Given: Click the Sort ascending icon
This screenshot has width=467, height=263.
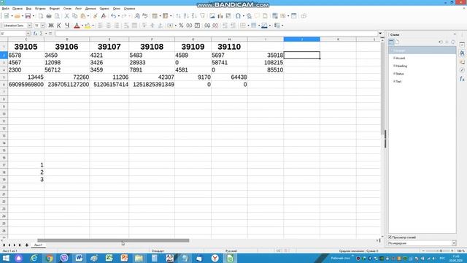Looking at the screenshot, I should [186, 16].
